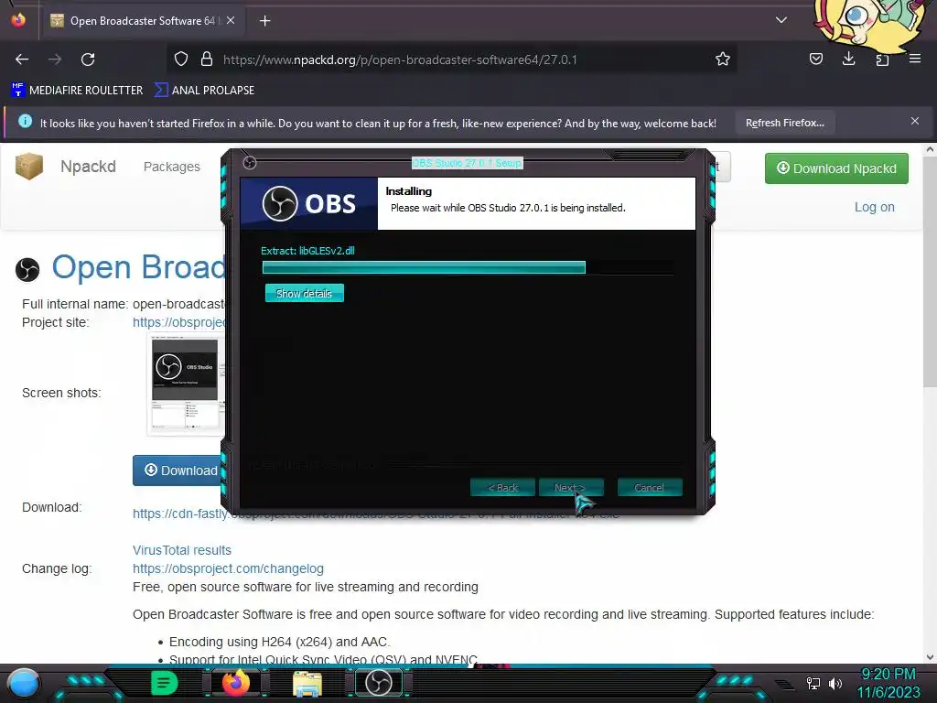
Task: Switch to Firefox on the taskbar
Action: click(236, 683)
